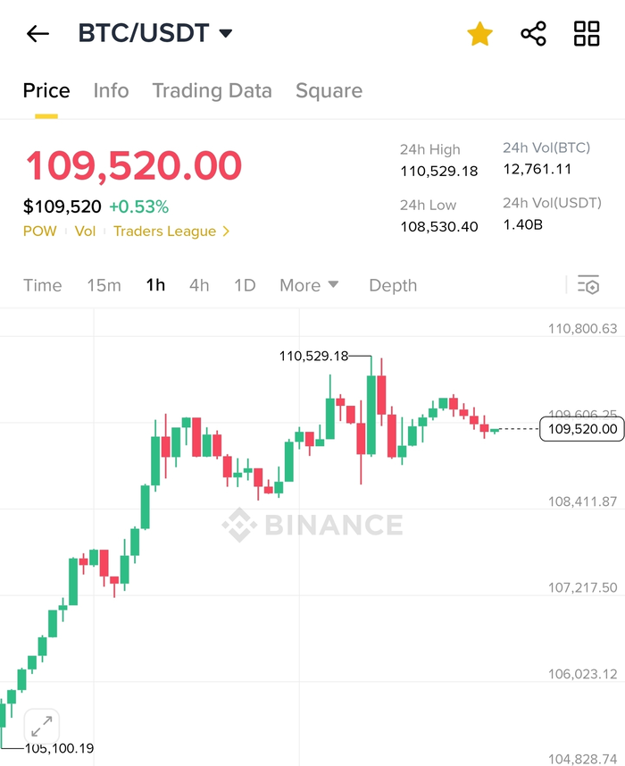Toggle the favorite star for BTC/USDT

click(479, 34)
